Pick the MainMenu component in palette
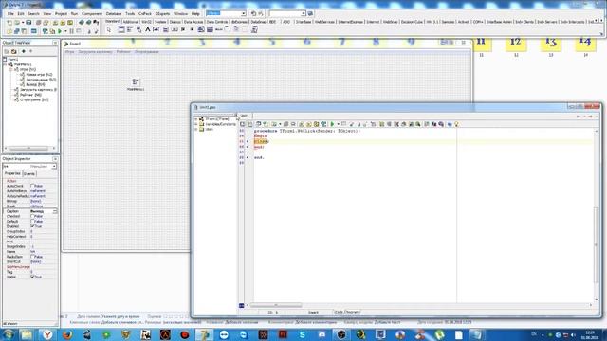The height and width of the screenshot is (341, 607). (130, 29)
